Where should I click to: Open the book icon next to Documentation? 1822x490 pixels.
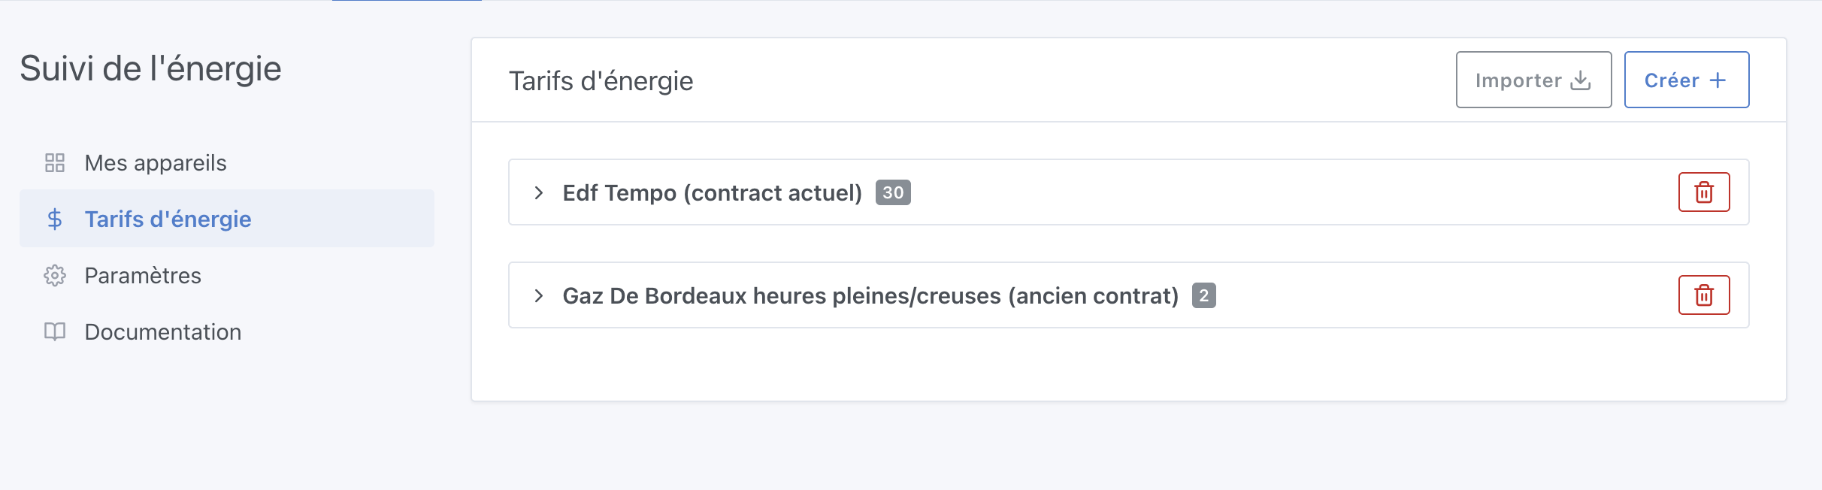54,332
